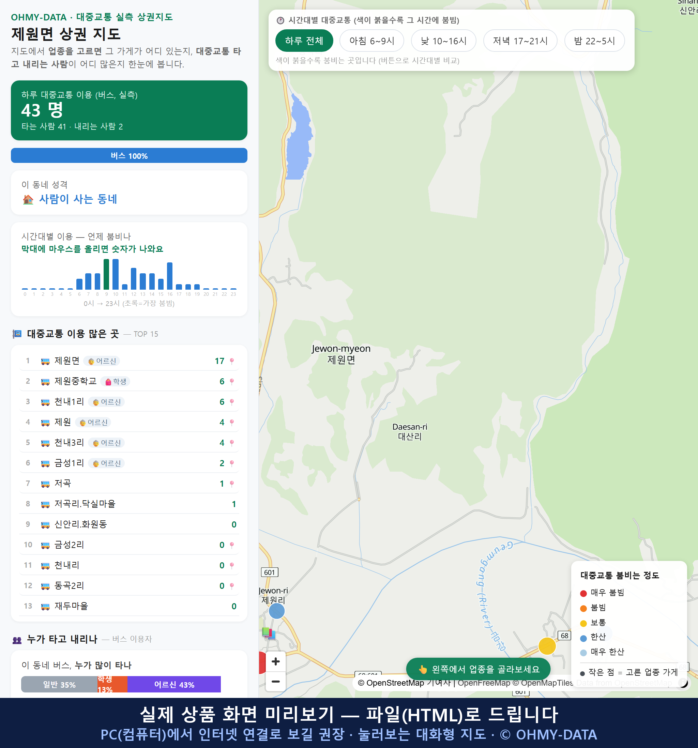Select the 저녁 17~21시 time filter

[520, 41]
